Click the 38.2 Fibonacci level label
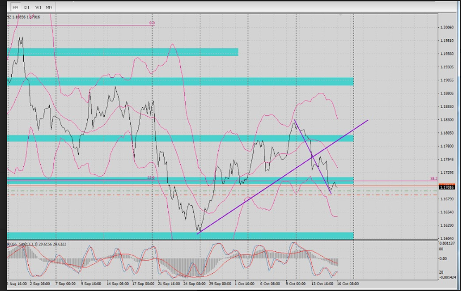461x291 pixels. coord(433,178)
